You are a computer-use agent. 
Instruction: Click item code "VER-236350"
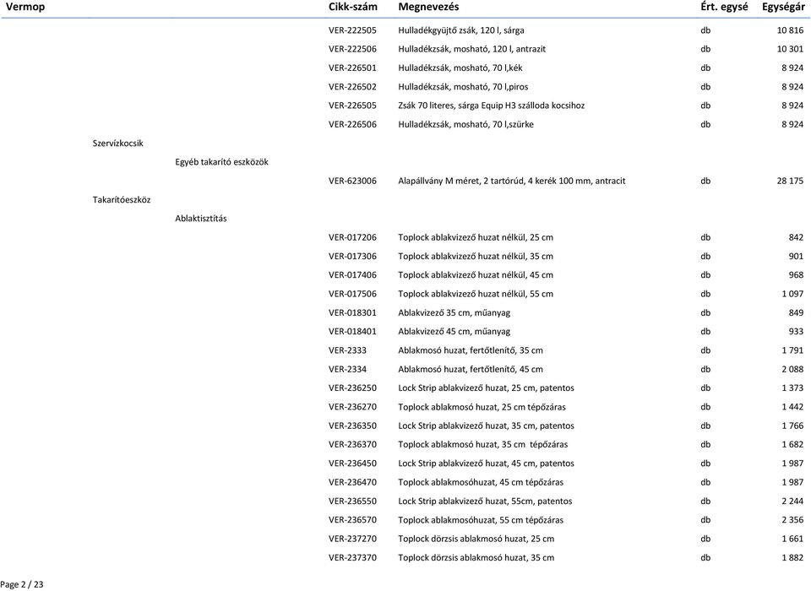coord(352,426)
